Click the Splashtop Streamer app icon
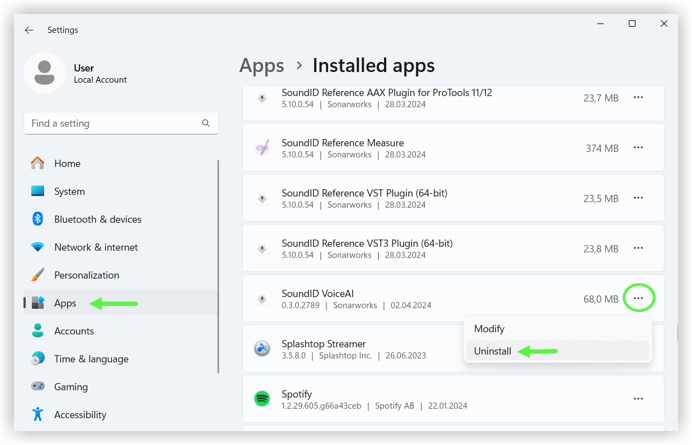This screenshot has width=692, height=445. 262,348
